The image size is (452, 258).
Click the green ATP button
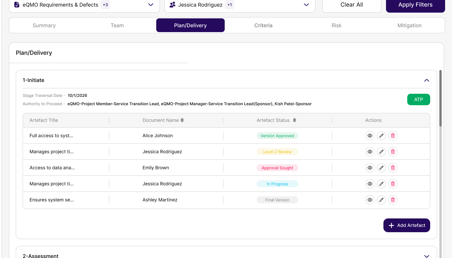419,99
